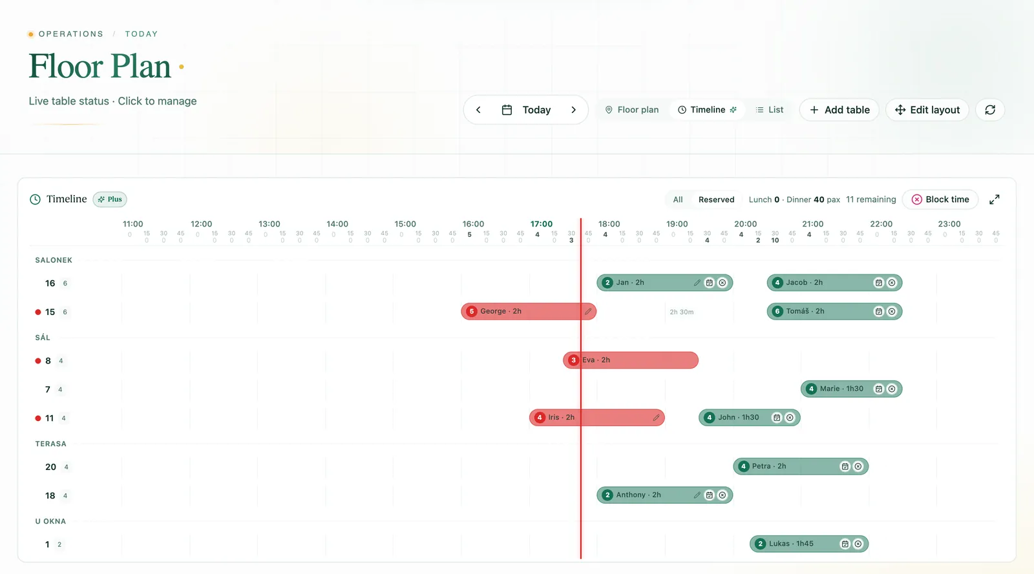Cancel Anthony's reservation with X icon
The image size is (1034, 574).
point(723,495)
